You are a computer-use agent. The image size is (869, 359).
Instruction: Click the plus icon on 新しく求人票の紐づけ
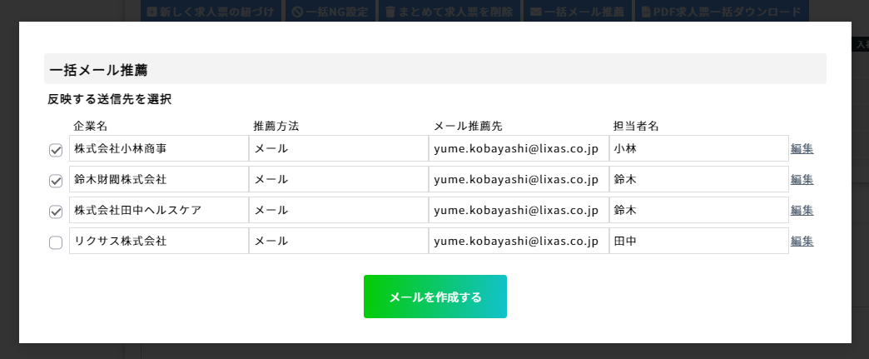click(151, 12)
